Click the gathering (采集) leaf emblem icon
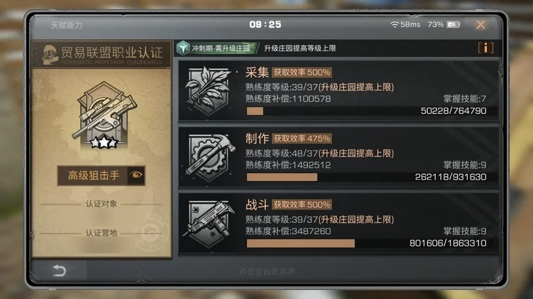 [x=208, y=91]
